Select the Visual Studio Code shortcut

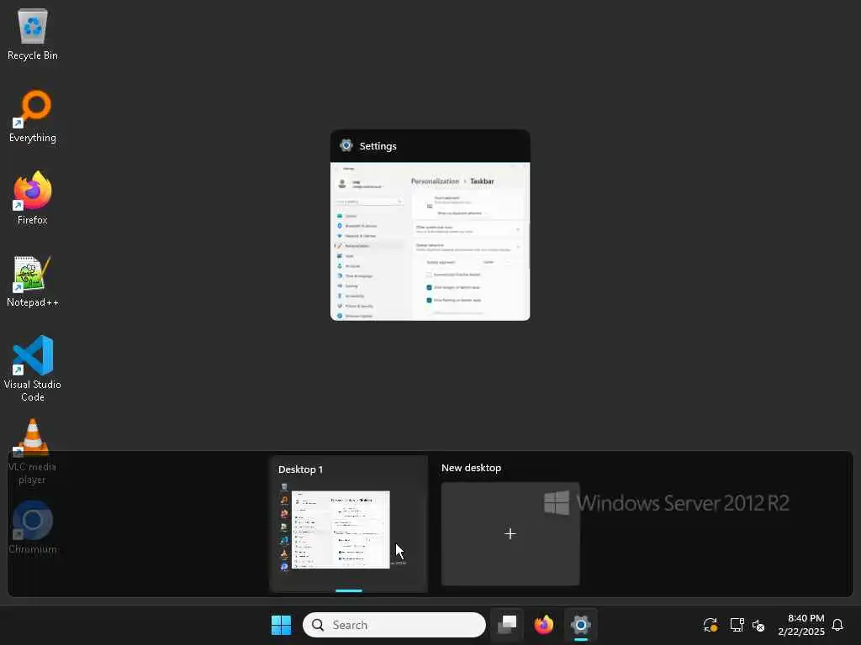tap(33, 369)
